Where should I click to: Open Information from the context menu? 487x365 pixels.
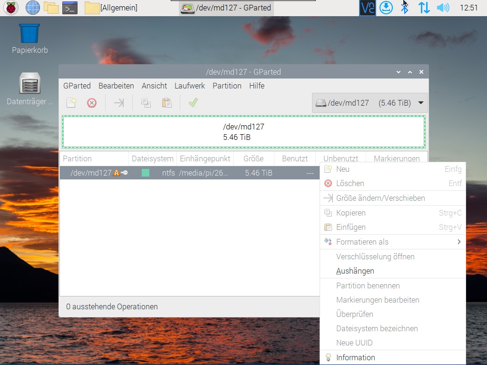393,357
